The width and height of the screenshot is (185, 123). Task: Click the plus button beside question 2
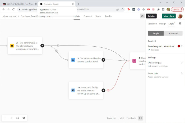coord(42,46)
